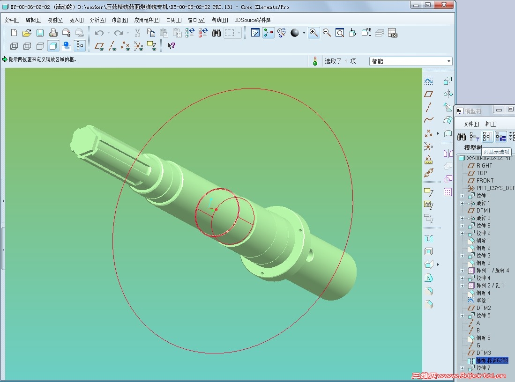Toggle Shading display mode
The height and width of the screenshot is (382, 515).
pos(53,46)
